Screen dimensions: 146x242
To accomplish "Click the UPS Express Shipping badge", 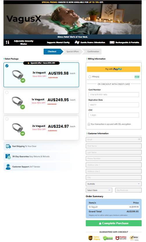I will (94, 238).
